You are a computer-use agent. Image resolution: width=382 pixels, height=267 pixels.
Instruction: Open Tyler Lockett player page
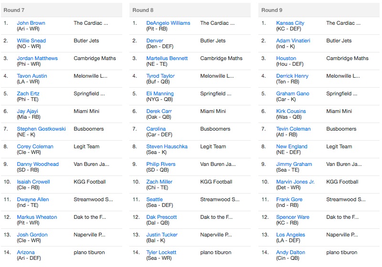(x=161, y=252)
